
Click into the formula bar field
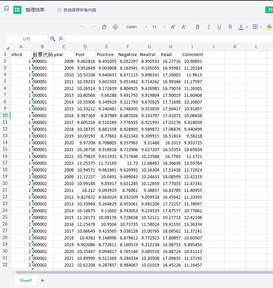click(x=169, y=39)
